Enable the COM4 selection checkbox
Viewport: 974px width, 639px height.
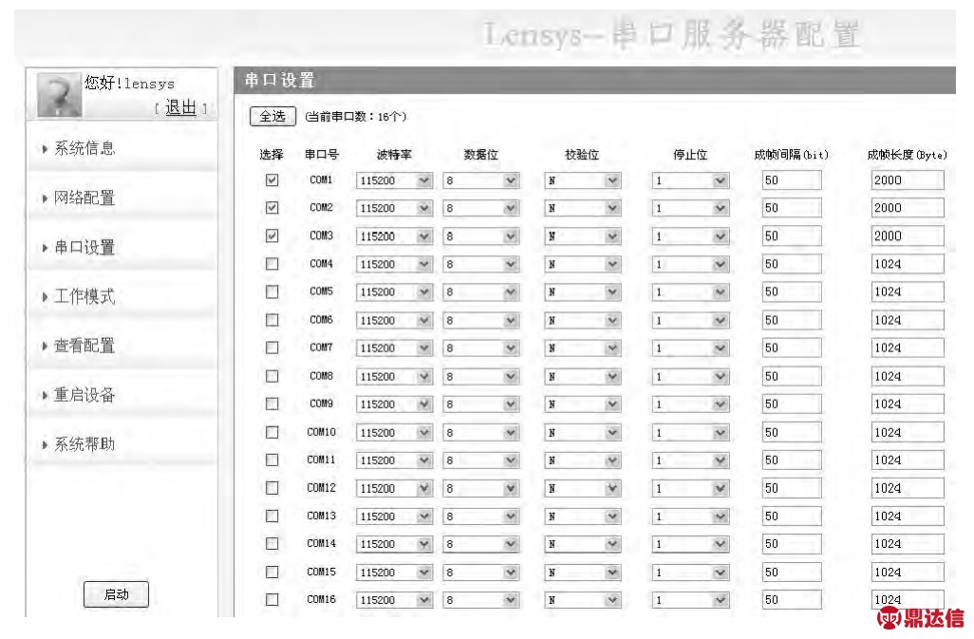pyautogui.click(x=272, y=263)
